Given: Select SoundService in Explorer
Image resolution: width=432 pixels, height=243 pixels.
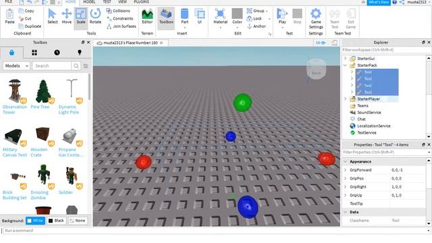Looking at the screenshot, I should [369, 113].
